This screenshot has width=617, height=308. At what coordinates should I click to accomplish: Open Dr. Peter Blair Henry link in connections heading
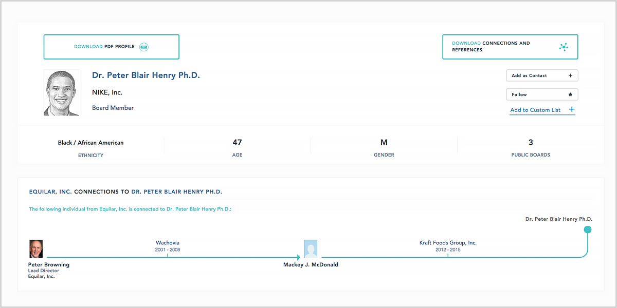pos(177,191)
